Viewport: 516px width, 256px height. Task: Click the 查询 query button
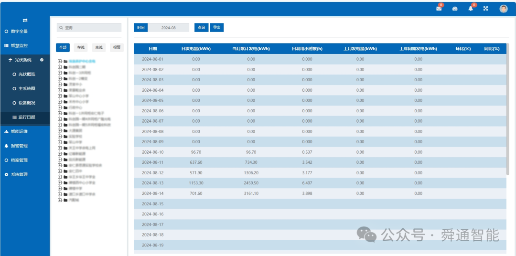point(202,28)
